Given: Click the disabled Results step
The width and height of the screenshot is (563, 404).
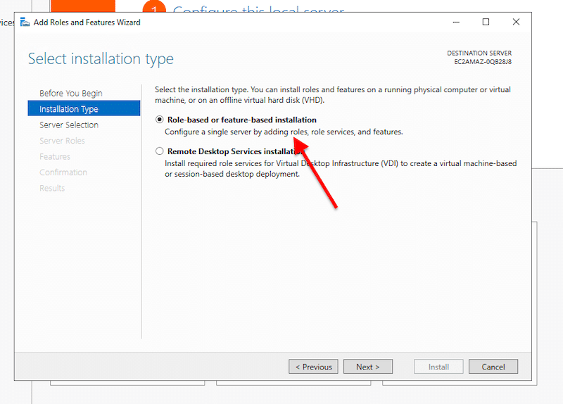Looking at the screenshot, I should 52,188.
